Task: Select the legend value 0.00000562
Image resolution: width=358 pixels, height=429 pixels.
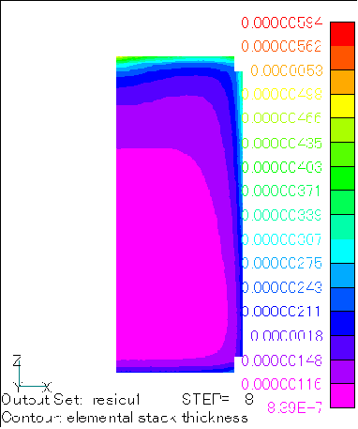Action: [x=281, y=46]
